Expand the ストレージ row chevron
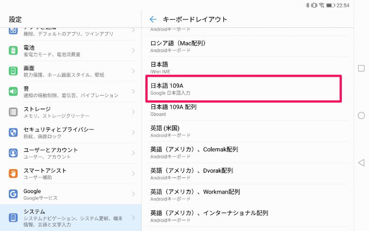Viewport: 369px width, 231px height. 133,112
